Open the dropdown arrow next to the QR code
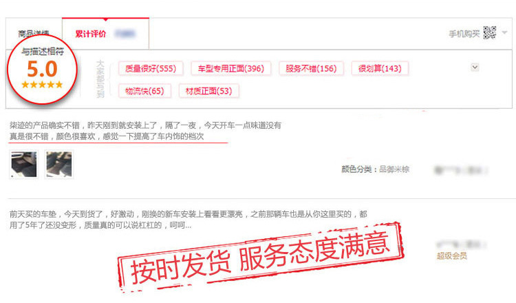 (x=504, y=32)
